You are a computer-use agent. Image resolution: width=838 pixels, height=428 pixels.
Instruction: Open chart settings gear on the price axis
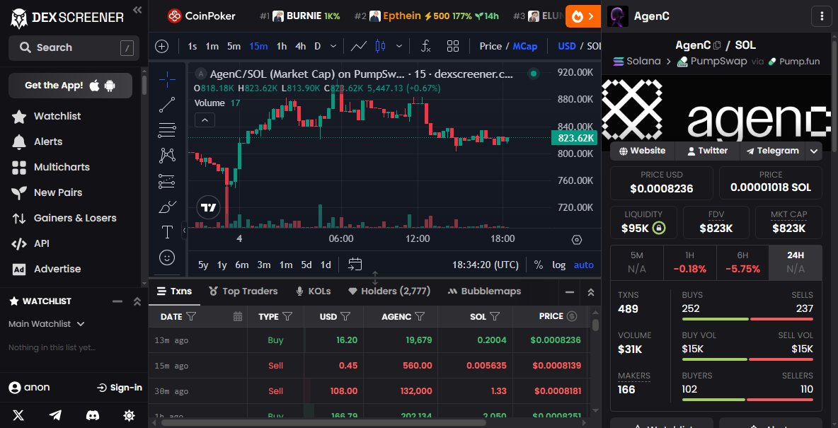pos(577,239)
